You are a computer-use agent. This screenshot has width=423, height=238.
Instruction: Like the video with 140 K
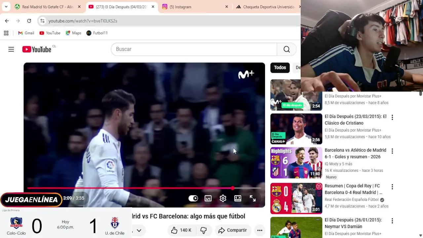click(181, 230)
